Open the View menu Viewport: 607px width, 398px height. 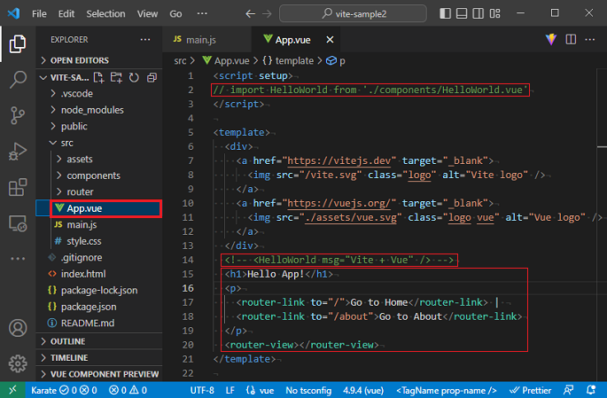coord(147,14)
